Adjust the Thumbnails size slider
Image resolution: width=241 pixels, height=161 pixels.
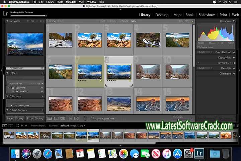pyautogui.click(x=178, y=119)
